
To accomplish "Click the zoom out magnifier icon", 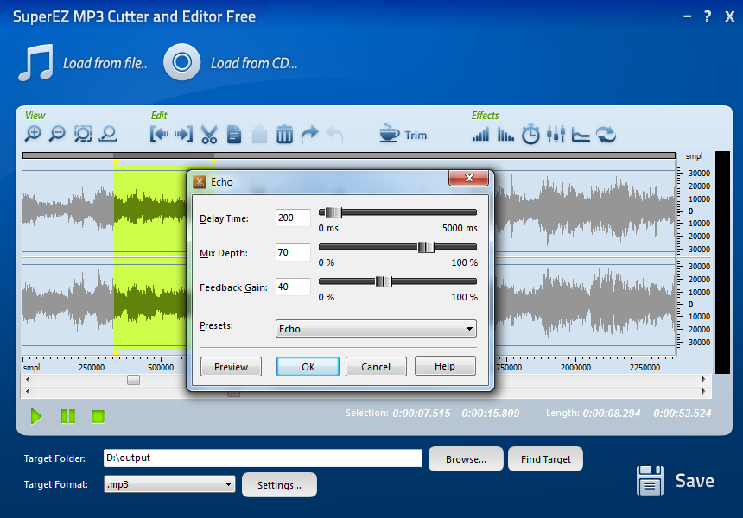I will [x=57, y=134].
